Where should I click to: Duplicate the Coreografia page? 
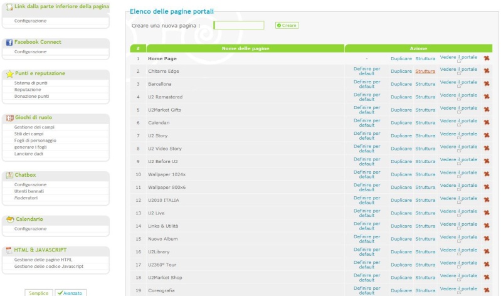point(401,290)
